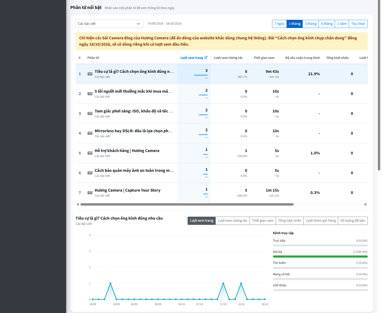Click the "Trực tiếp" traffic channel bar
Image resolution: width=381 pixels, height=313 pixels.
[320, 245]
